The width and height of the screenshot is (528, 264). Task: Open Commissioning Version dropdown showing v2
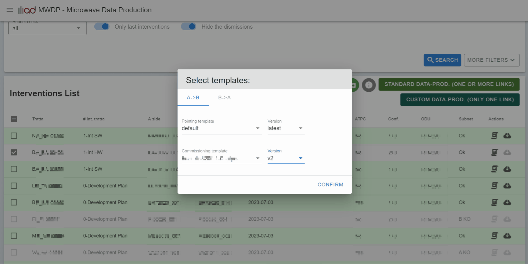(286, 158)
